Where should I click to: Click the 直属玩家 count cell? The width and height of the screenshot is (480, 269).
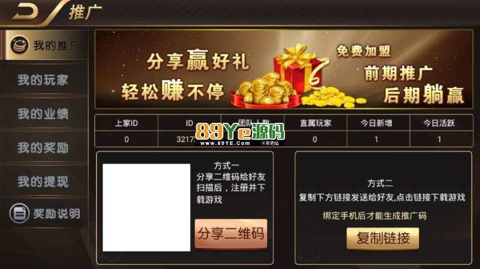point(316,140)
